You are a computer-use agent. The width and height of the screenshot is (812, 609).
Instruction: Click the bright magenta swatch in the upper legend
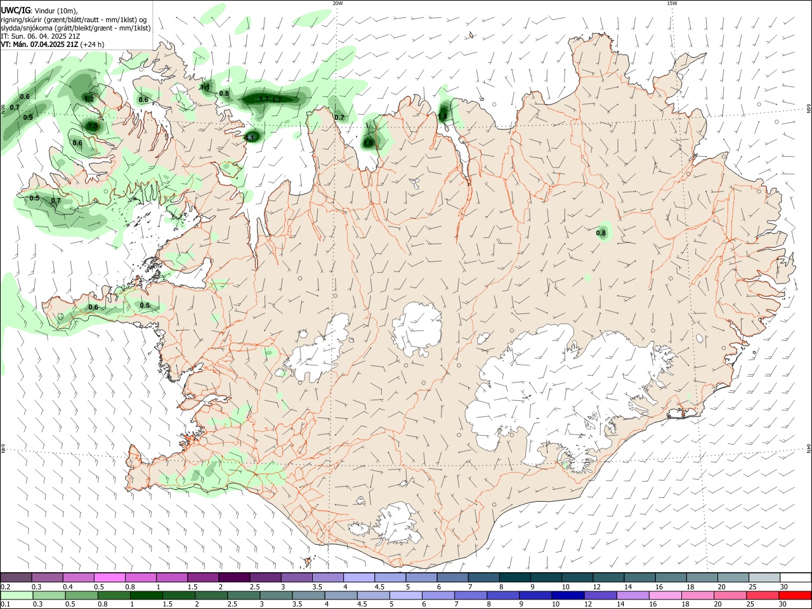pos(110,577)
